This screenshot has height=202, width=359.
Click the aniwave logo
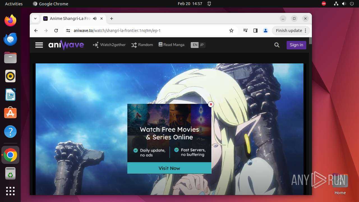66,45
